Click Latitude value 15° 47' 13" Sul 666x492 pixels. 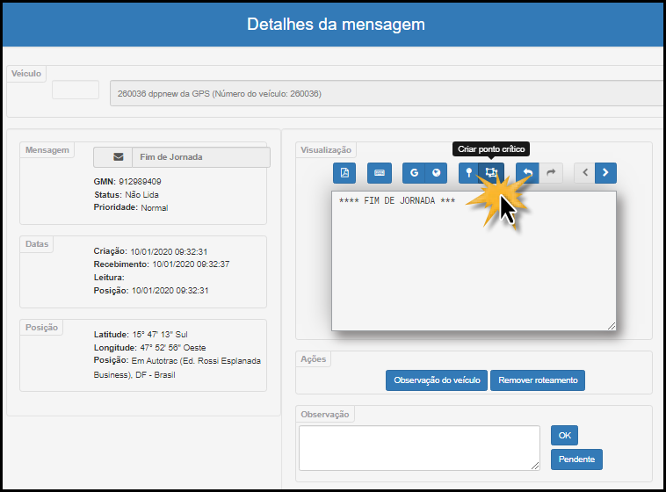point(160,335)
